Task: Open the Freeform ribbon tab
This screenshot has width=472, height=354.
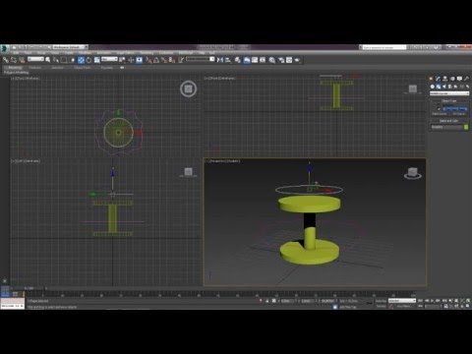Action: [34, 68]
